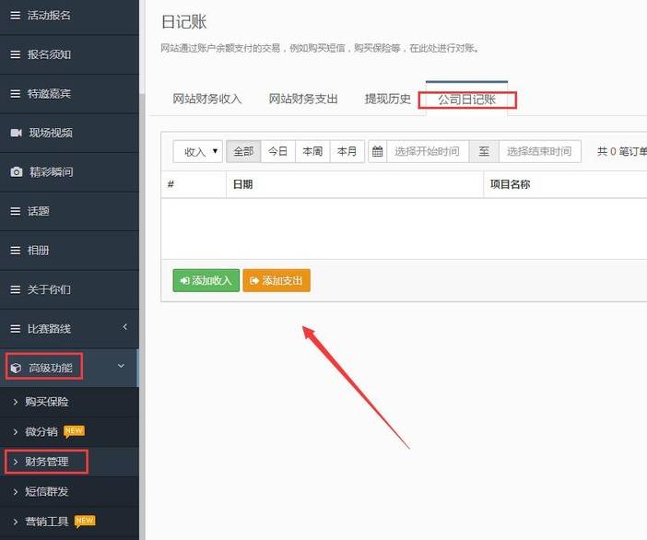Viewport: 647px width, 540px height.
Task: Switch to the 网站财务收入 tab
Action: pyautogui.click(x=207, y=100)
